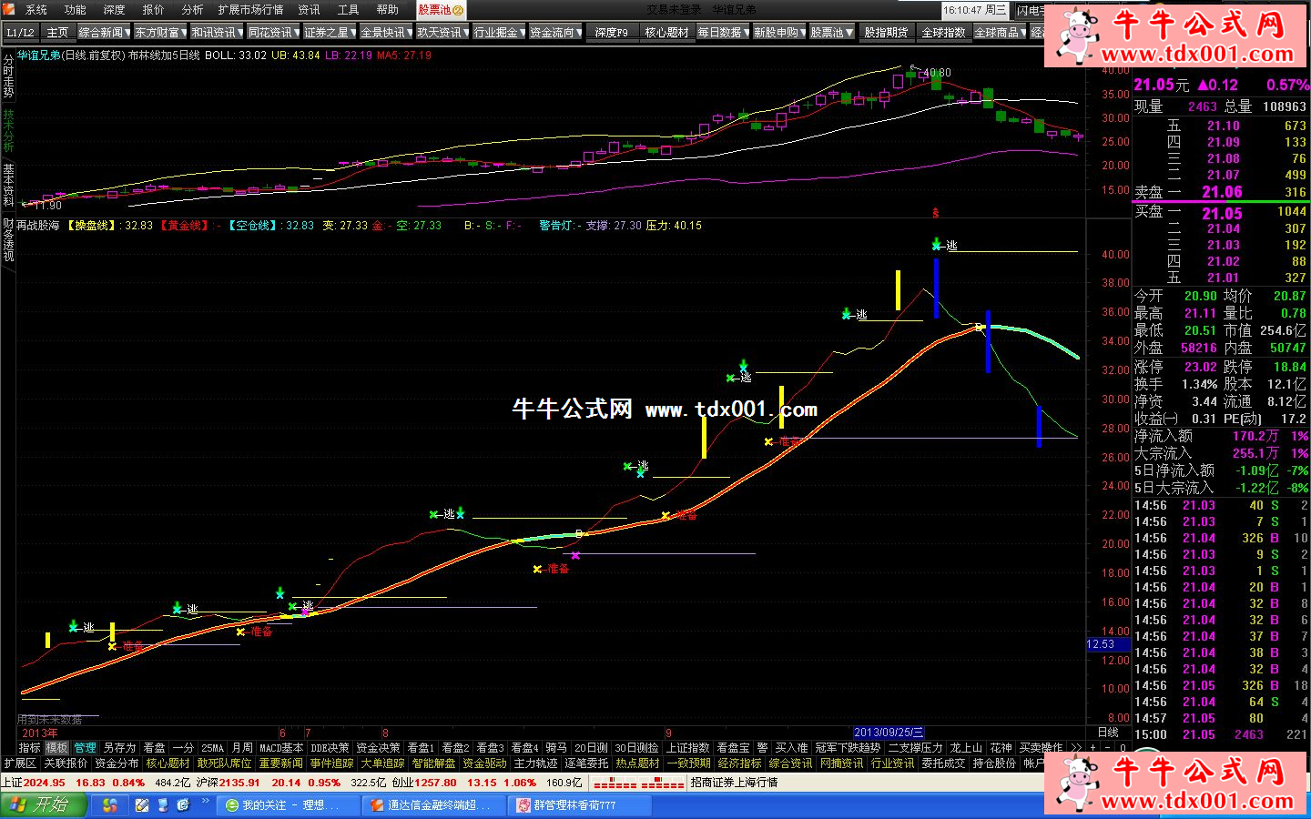Open 我的关注 browser window in taskbar
The image size is (1311, 819).
[x=282, y=805]
